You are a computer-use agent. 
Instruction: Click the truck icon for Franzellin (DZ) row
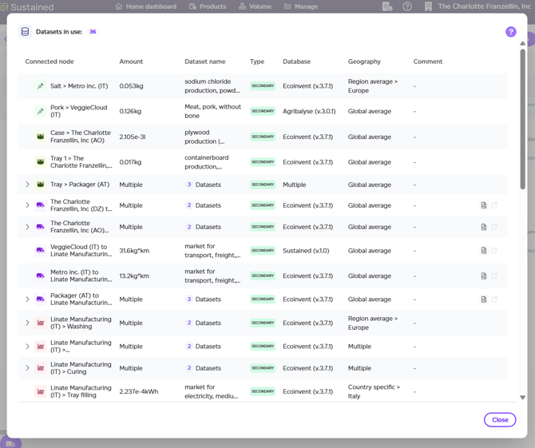point(40,205)
